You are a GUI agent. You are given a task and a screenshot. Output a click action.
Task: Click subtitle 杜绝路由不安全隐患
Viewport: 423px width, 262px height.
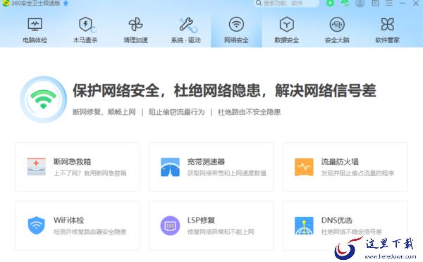coord(249,112)
